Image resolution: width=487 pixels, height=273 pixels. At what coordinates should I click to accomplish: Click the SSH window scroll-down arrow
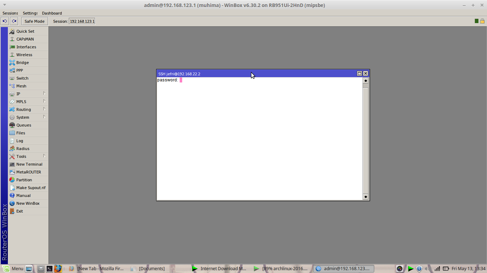(365, 197)
